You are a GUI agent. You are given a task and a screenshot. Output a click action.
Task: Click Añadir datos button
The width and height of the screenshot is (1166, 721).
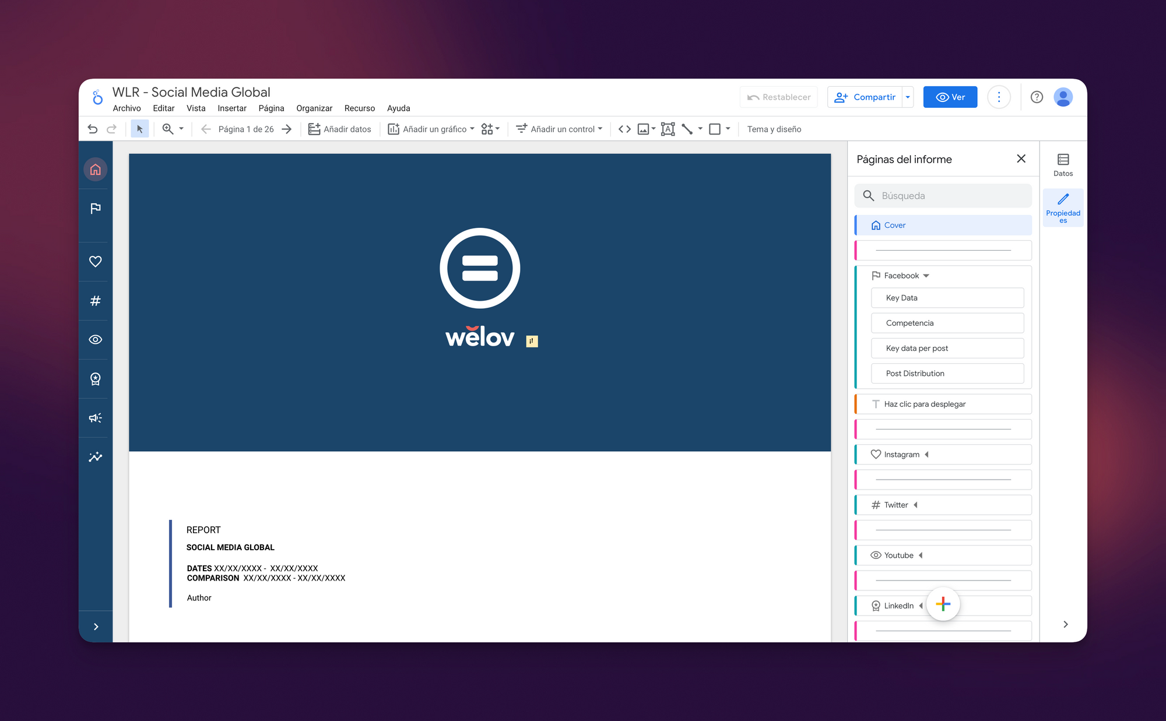[x=339, y=129]
